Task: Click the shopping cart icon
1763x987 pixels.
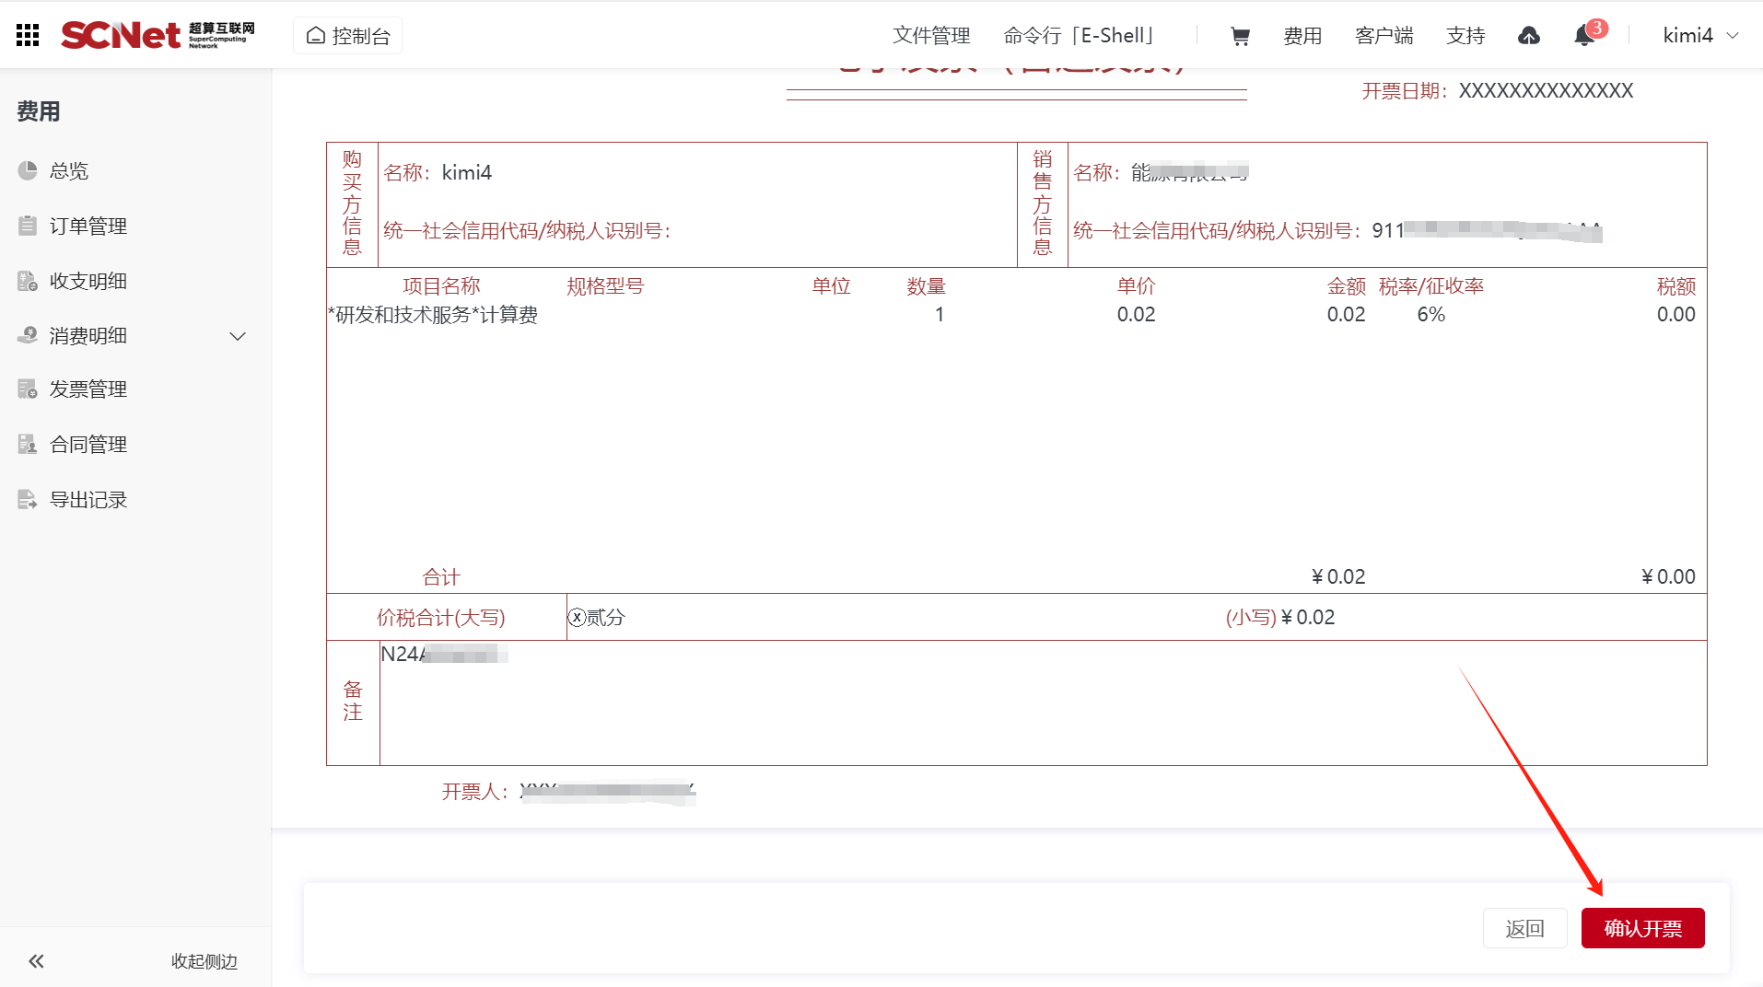Action: [1240, 36]
